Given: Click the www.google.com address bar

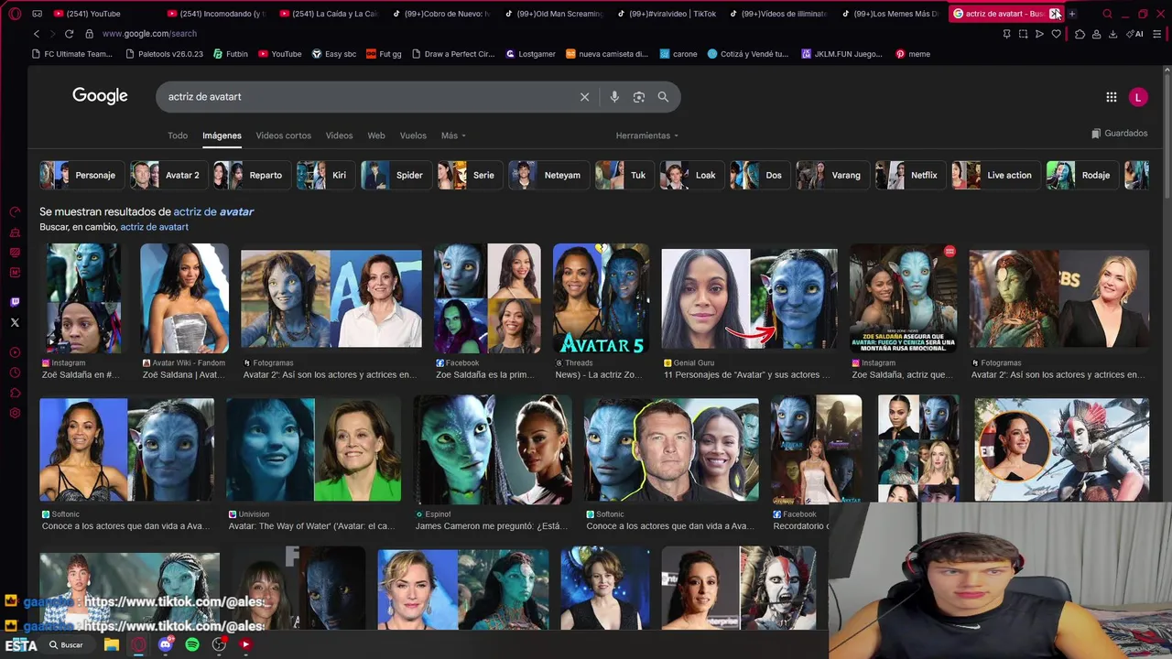Looking at the screenshot, I should pyautogui.click(x=149, y=34).
